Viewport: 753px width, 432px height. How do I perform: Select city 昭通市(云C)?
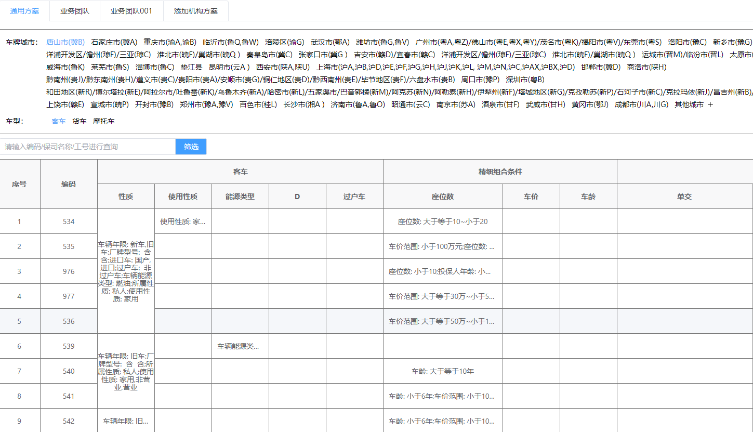click(411, 104)
